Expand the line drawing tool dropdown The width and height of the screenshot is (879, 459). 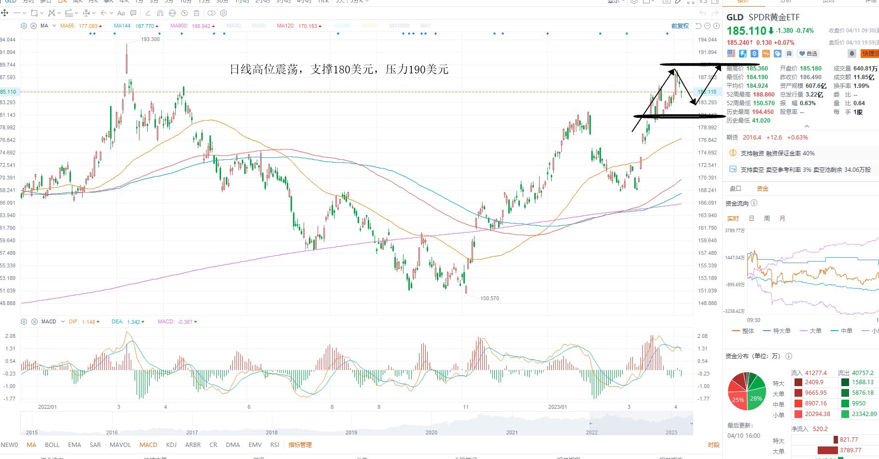[24, 13]
